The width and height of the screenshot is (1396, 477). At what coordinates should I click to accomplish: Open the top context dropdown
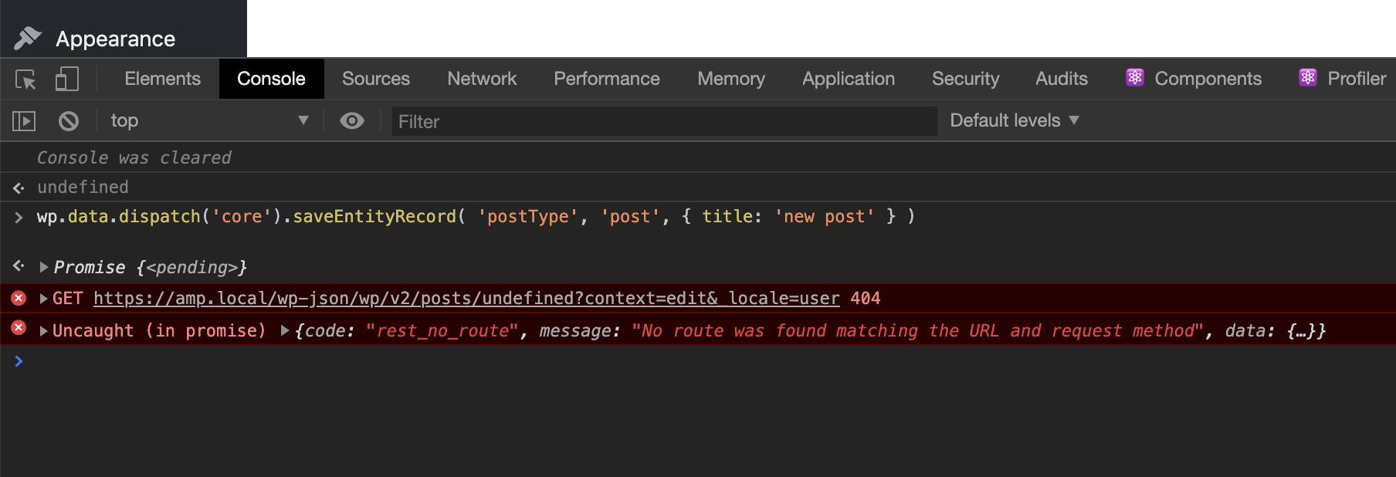209,120
